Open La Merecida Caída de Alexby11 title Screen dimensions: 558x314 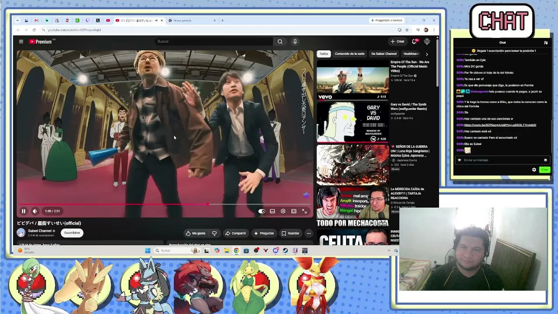pyautogui.click(x=407, y=193)
